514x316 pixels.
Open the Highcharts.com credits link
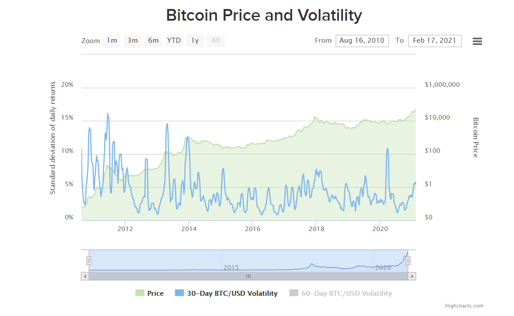[464, 306]
